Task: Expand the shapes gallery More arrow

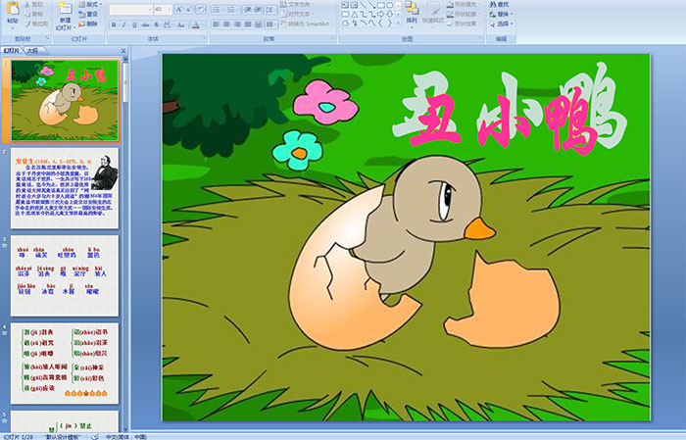Action: coord(400,23)
